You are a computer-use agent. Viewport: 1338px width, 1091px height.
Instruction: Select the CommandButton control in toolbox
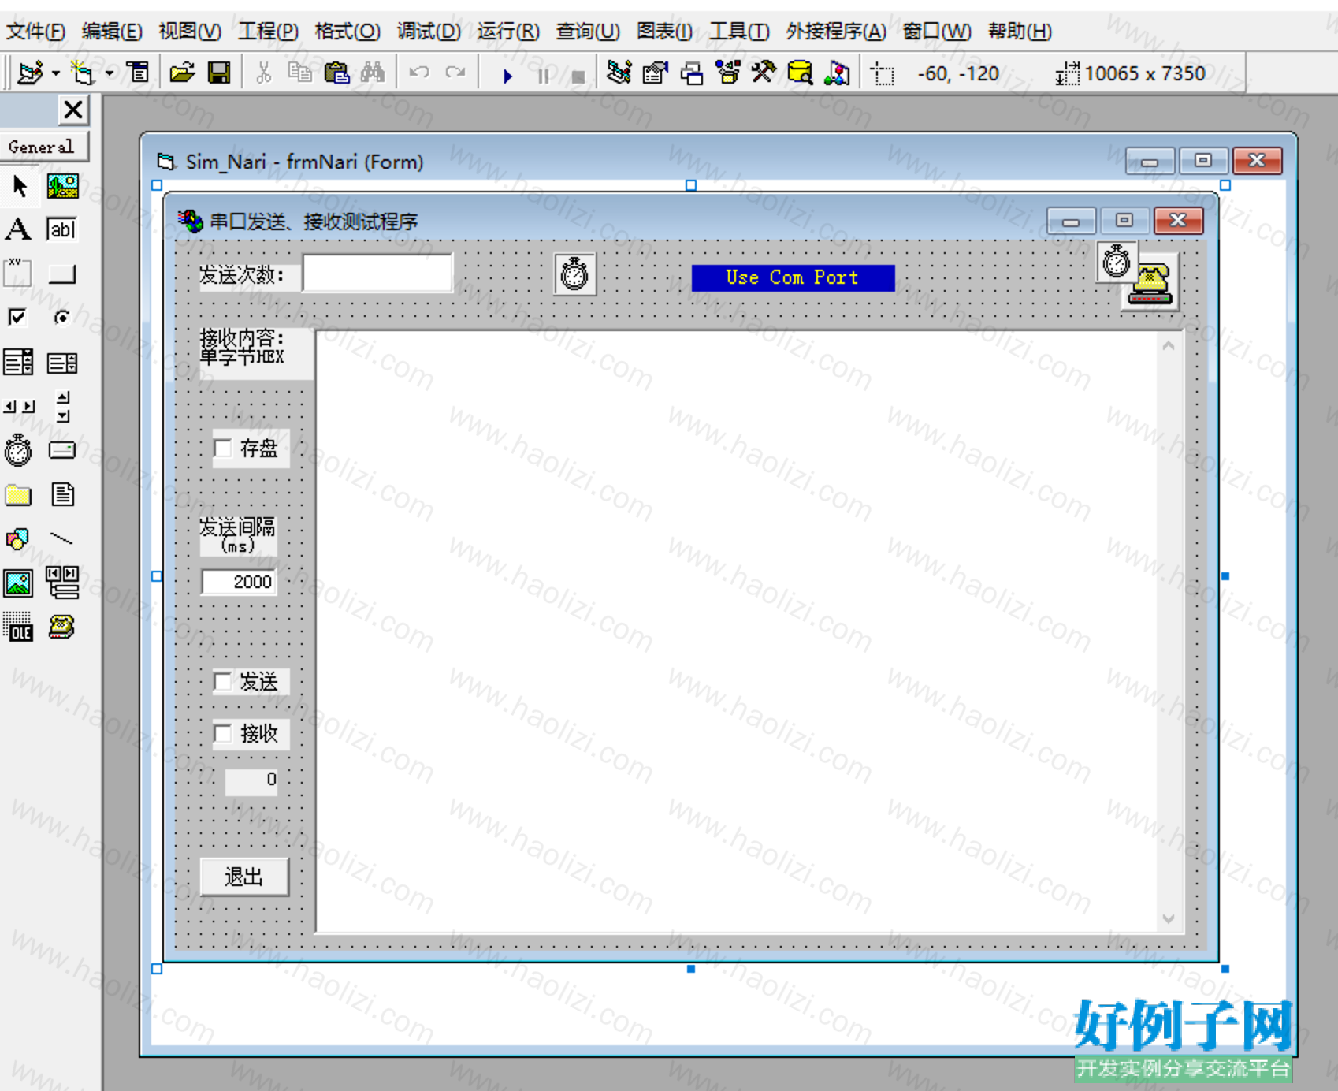62,274
